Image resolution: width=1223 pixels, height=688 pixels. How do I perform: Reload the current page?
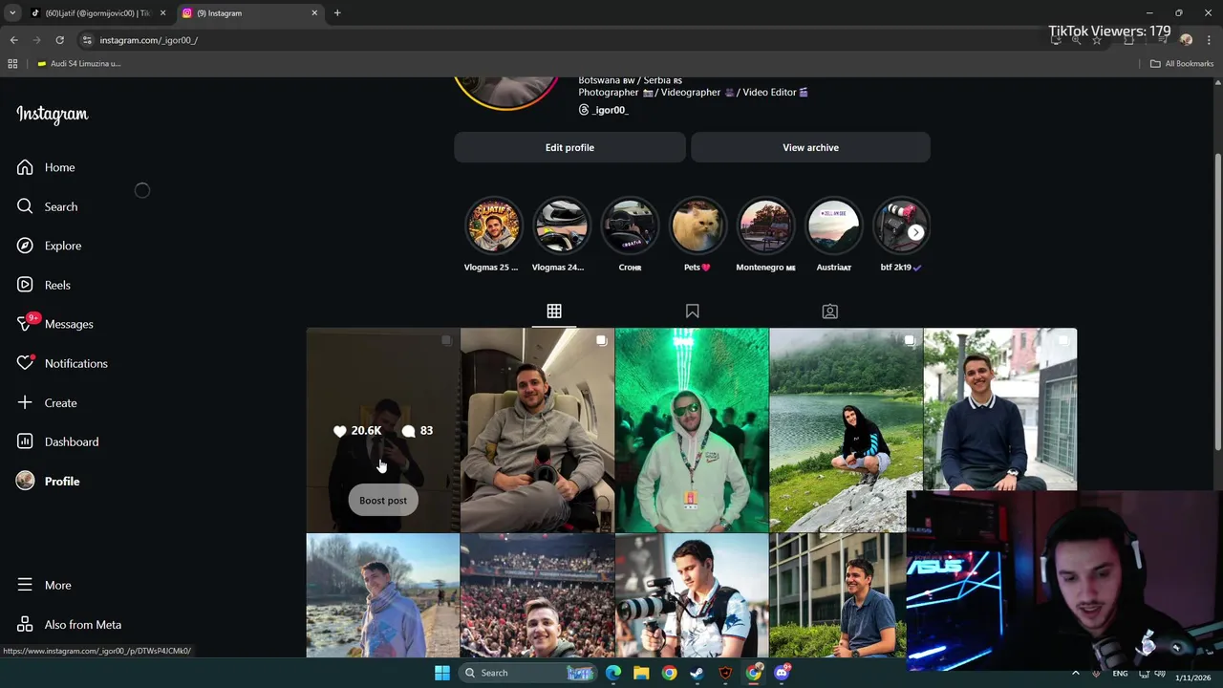coord(59,40)
